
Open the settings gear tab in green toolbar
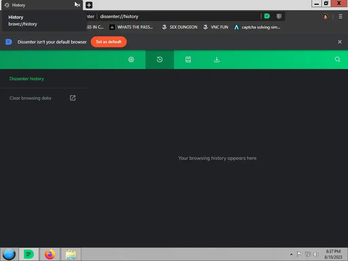[x=131, y=59]
